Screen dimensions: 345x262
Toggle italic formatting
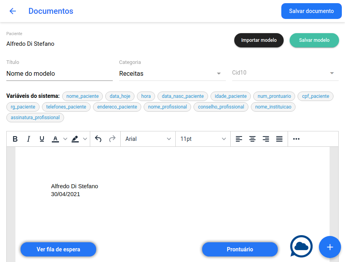click(28, 139)
